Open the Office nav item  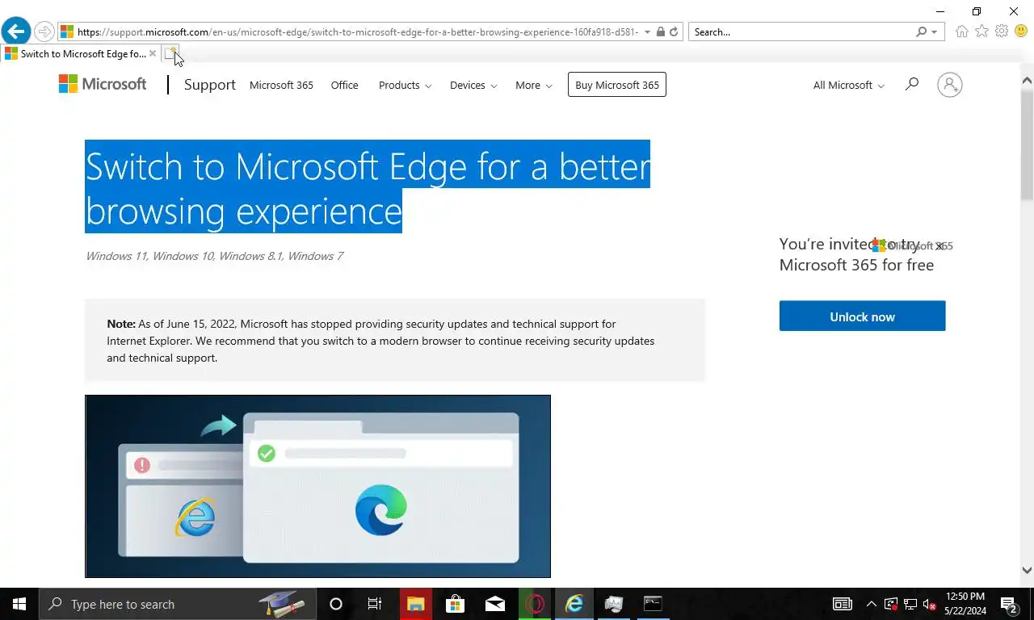click(344, 85)
